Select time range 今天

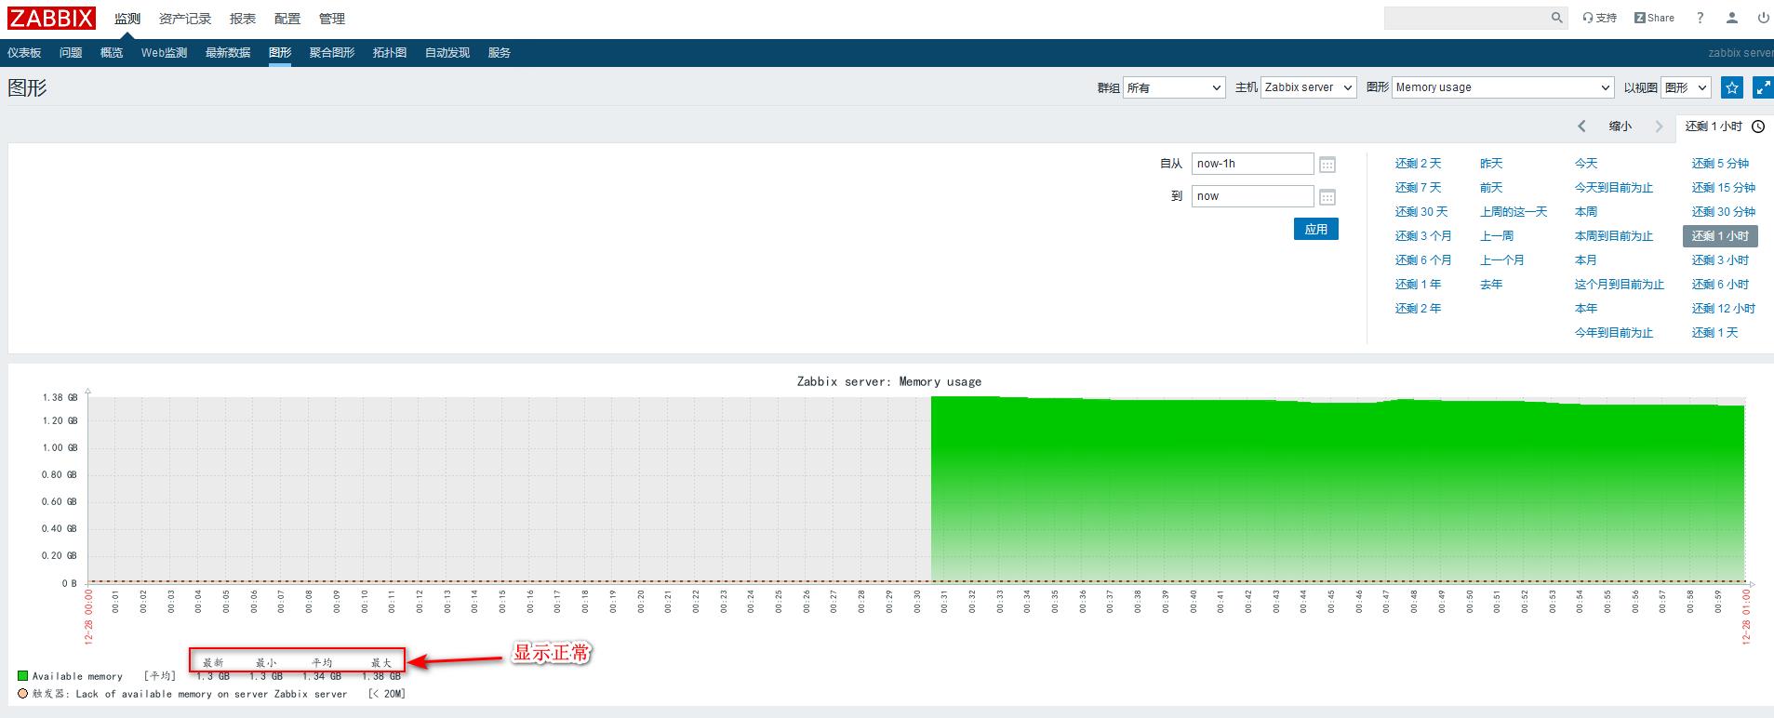click(x=1586, y=163)
